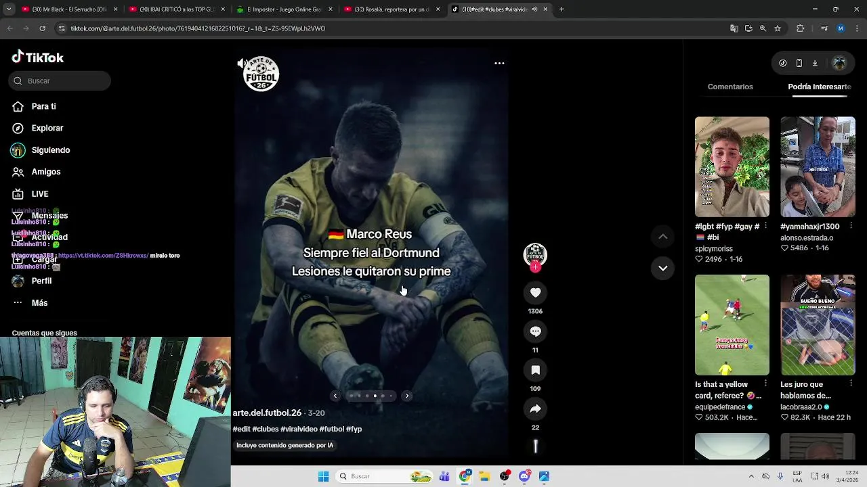Click the zoom magnifier in address bar
The image size is (867, 487).
pyautogui.click(x=763, y=28)
